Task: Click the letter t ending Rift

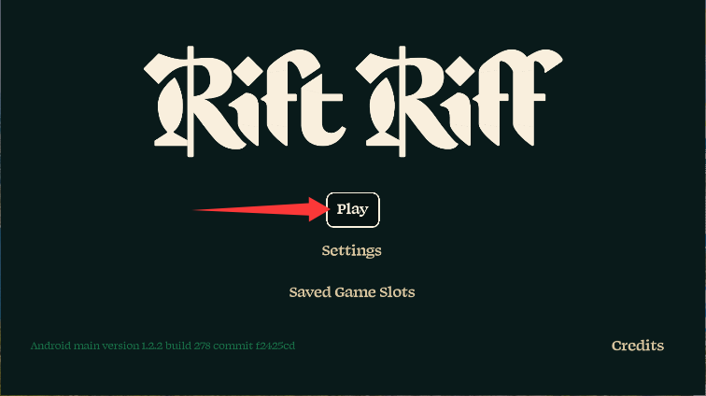Action: click(322, 108)
